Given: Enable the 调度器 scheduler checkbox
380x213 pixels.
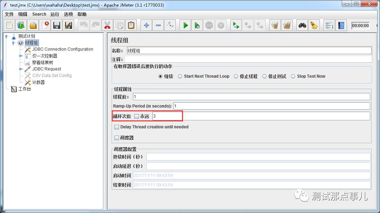Looking at the screenshot, I should (117, 138).
